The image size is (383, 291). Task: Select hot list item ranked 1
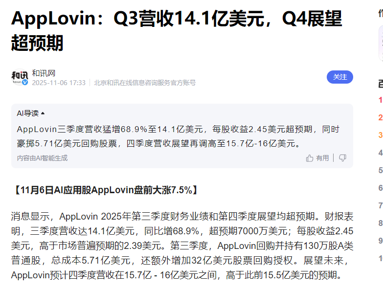(380, 100)
